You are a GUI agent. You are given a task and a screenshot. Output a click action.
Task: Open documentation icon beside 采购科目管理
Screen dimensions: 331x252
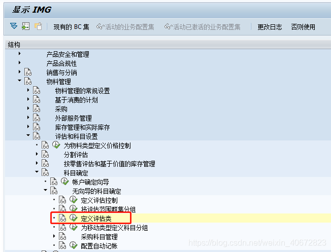tap(62, 236)
